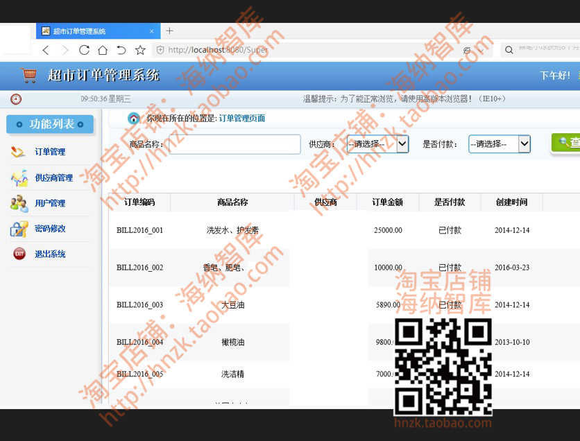The width and height of the screenshot is (580, 441).
Task: Click product name 洗洁精
Action: point(232,374)
